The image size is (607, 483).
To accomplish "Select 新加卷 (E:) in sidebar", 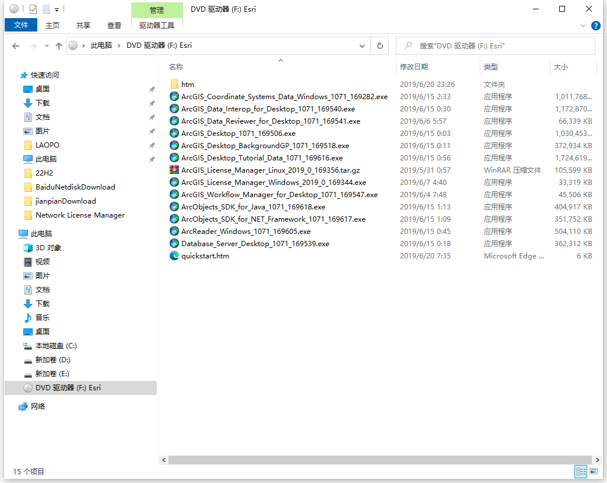I will click(52, 374).
